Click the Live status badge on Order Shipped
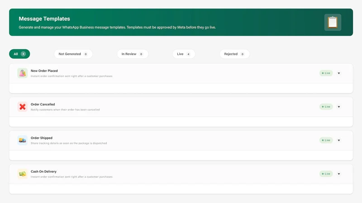The image size is (362, 203). click(x=326, y=140)
